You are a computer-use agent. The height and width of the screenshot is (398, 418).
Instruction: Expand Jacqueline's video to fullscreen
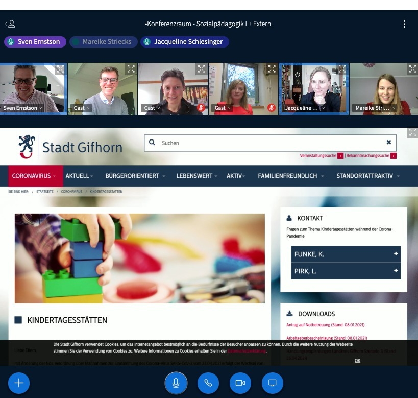click(x=342, y=69)
